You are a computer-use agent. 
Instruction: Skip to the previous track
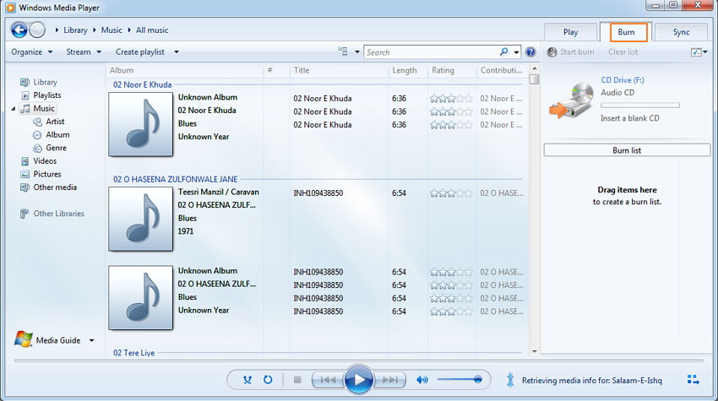(x=328, y=380)
